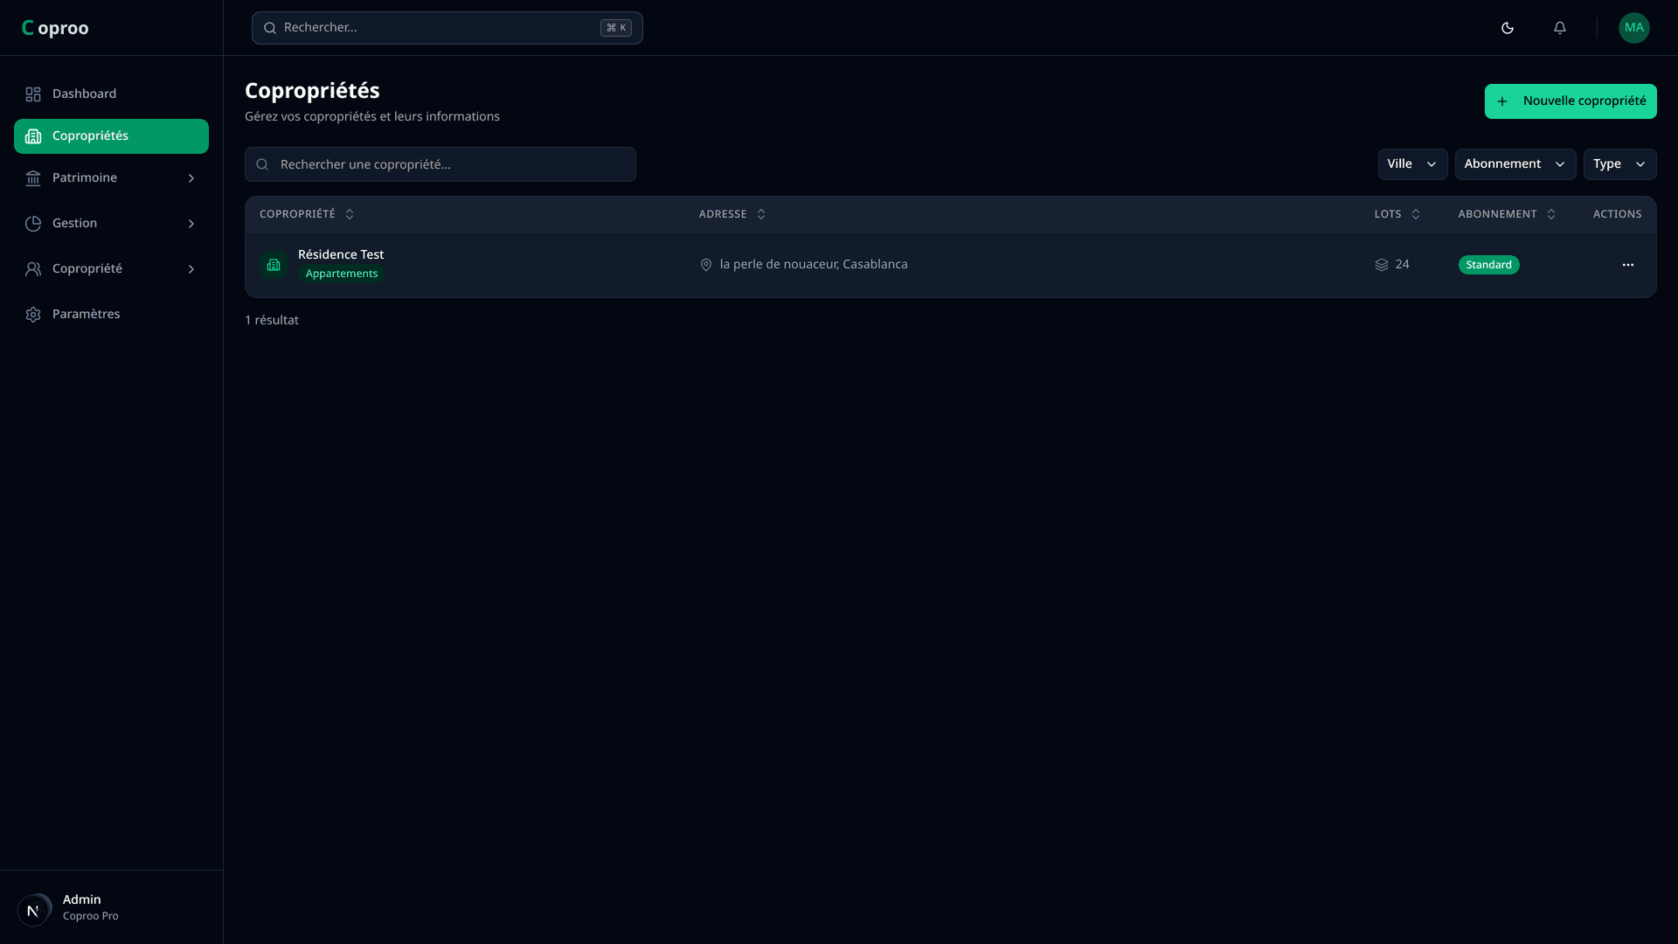Toggle dark mode with moon icon
1678x944 pixels.
point(1508,28)
